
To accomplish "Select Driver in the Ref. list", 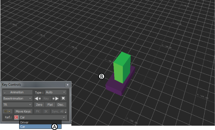I will pyautogui.click(x=40, y=122).
